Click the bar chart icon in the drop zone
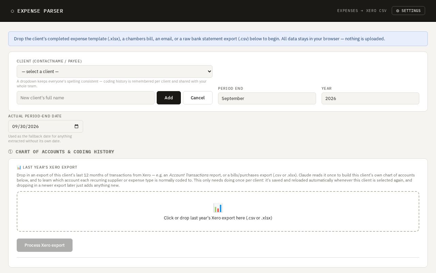Image resolution: width=436 pixels, height=273 pixels. tap(218, 208)
